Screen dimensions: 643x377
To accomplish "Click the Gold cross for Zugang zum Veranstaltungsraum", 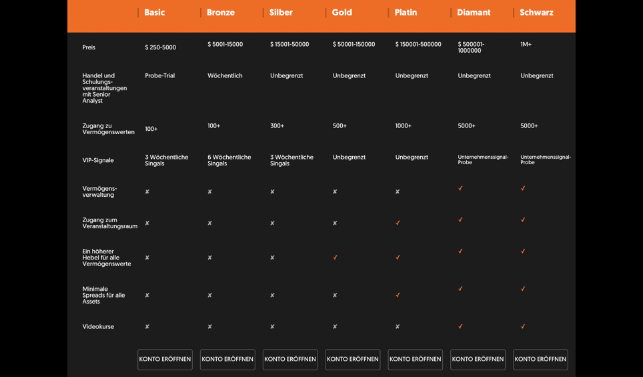I will (x=335, y=224).
